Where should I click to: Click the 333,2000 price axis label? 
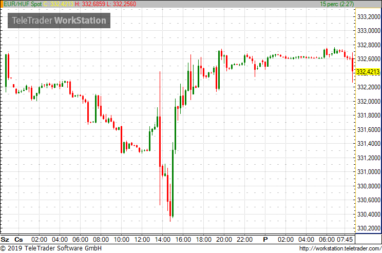tap(369, 17)
